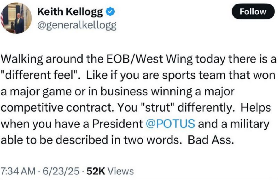Screen dimensions: 278x180
Task: Click the Keith Kellogg display name
Action: pyautogui.click(x=70, y=12)
